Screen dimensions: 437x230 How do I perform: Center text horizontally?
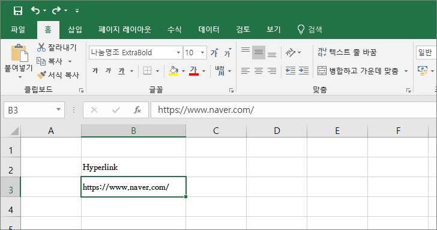[x=259, y=71]
